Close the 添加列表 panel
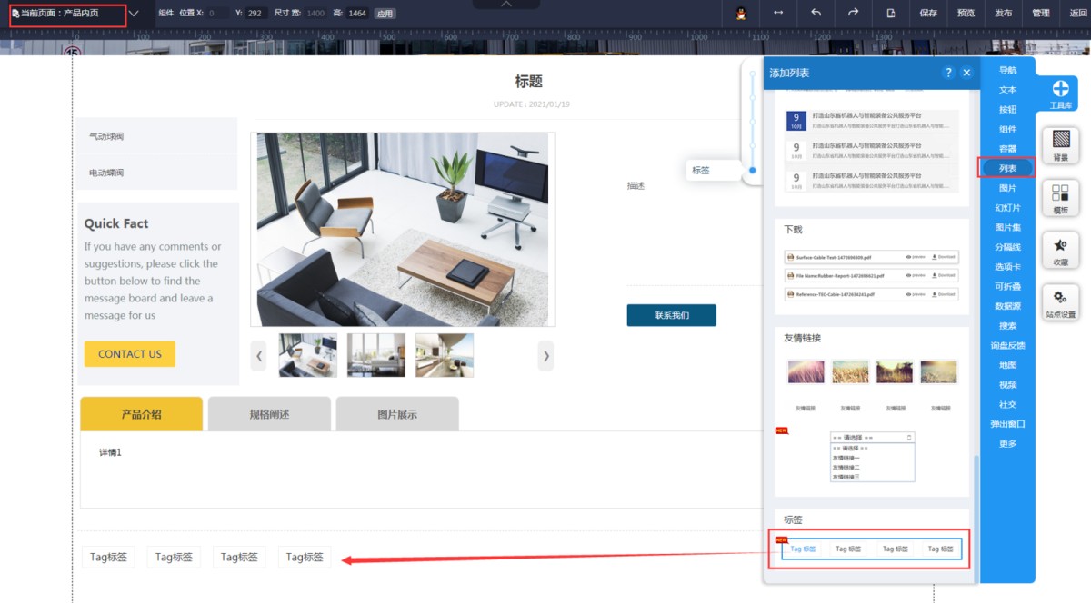 coord(966,73)
